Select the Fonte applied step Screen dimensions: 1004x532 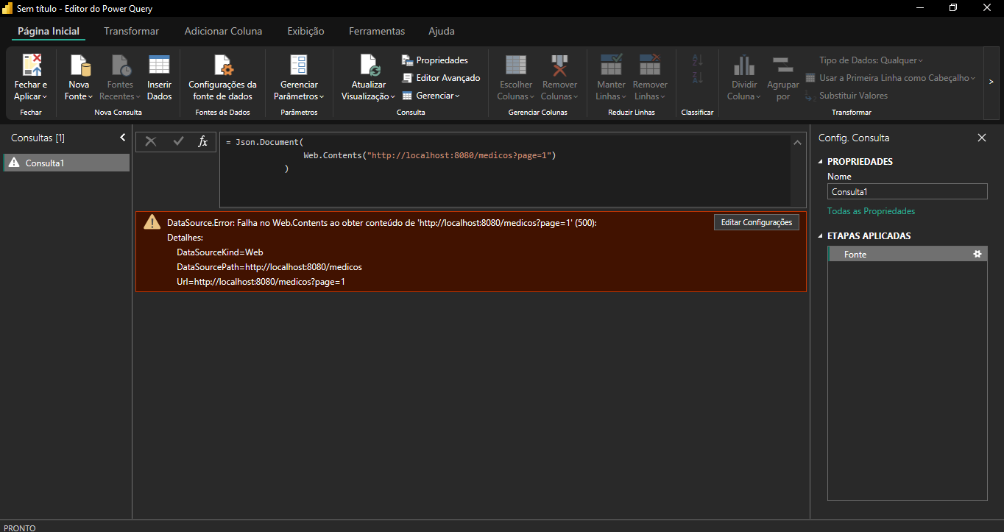[x=908, y=254]
